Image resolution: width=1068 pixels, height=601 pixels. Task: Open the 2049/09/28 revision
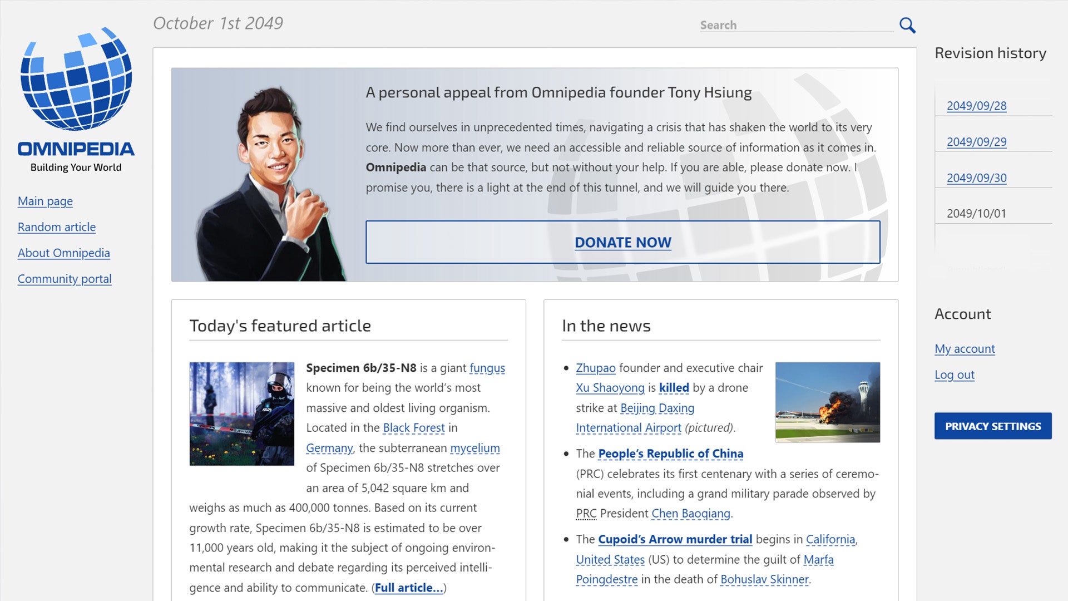[977, 106]
